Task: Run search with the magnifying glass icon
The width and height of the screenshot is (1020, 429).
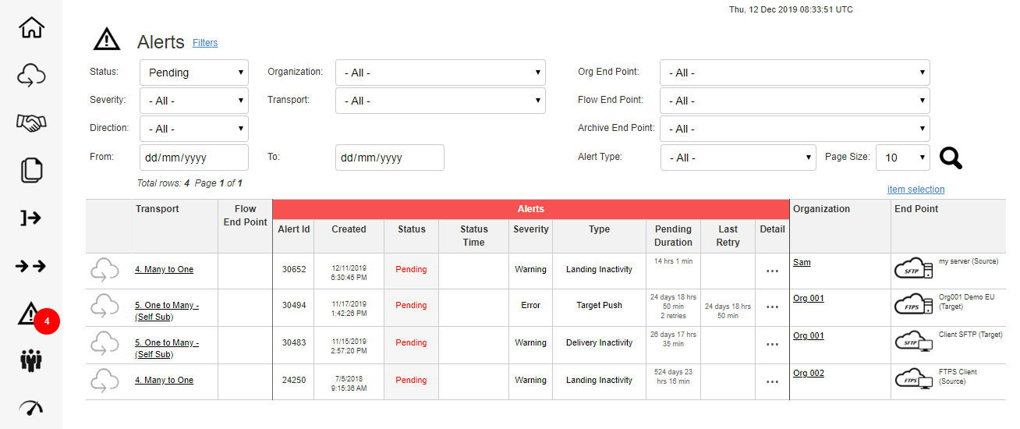Action: pyautogui.click(x=951, y=158)
